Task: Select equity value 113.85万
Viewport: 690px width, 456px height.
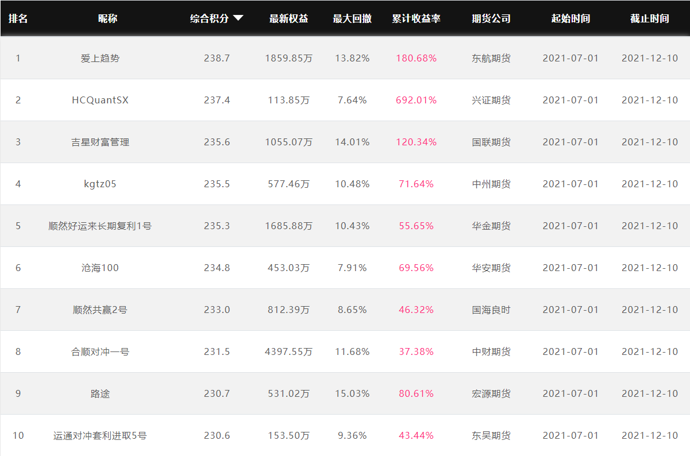Action: click(x=289, y=100)
